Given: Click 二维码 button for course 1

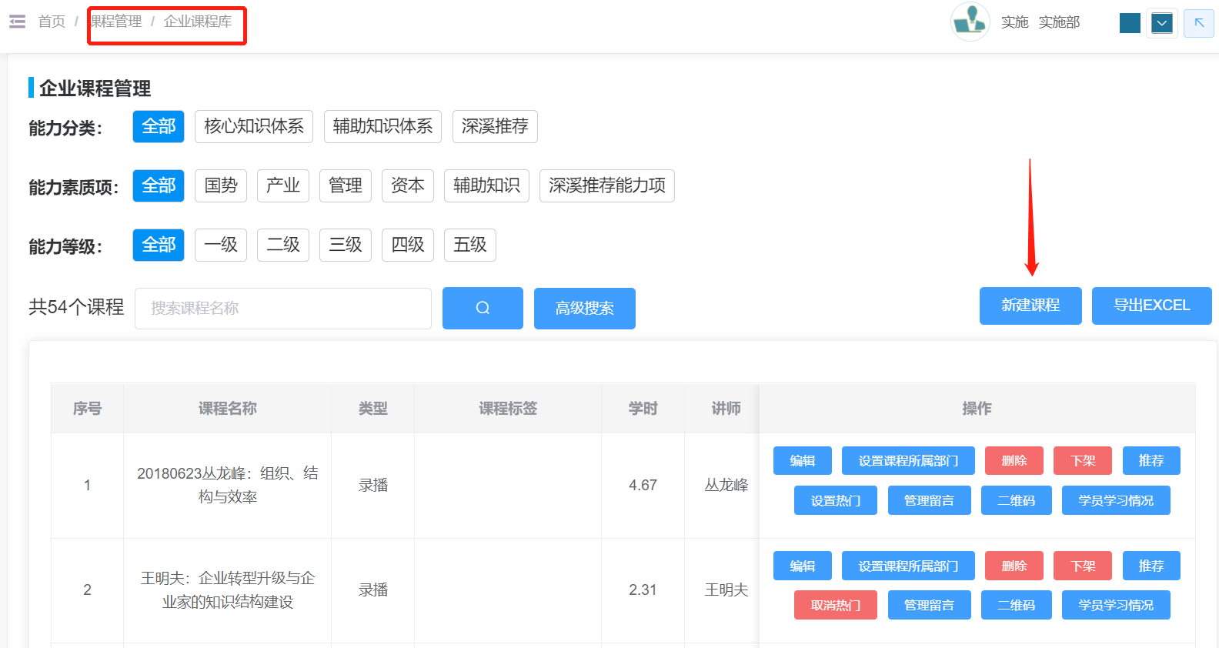Looking at the screenshot, I should click(1016, 500).
